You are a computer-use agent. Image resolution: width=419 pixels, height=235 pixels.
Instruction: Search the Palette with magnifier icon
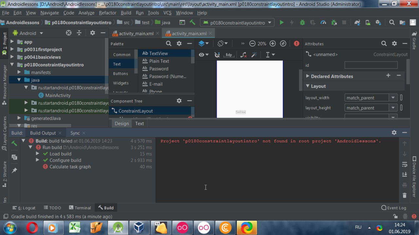click(169, 43)
